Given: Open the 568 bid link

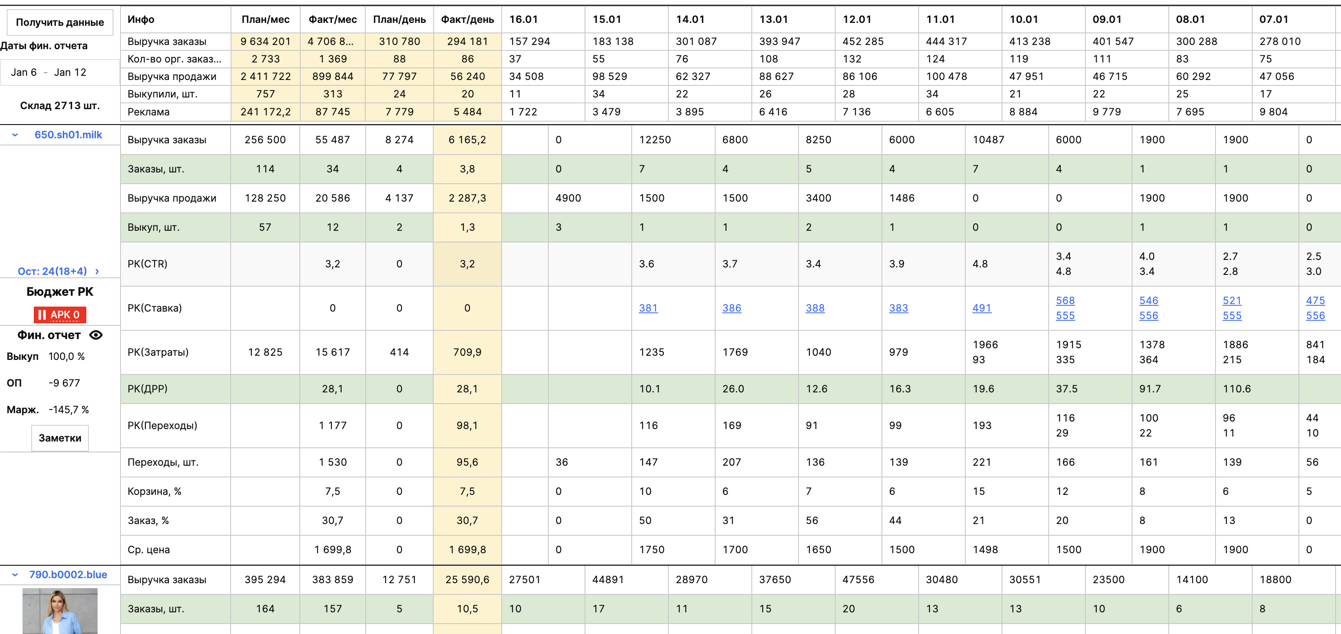Looking at the screenshot, I should (x=1065, y=301).
